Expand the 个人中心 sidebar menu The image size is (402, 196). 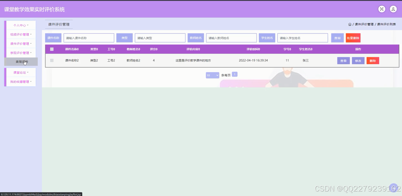pyautogui.click(x=20, y=25)
